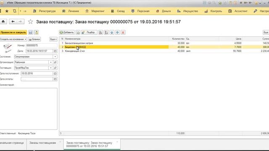This screenshot has height=151, width=269.
Task: Open the calendar for Дата оплаты
Action: pos(55,79)
